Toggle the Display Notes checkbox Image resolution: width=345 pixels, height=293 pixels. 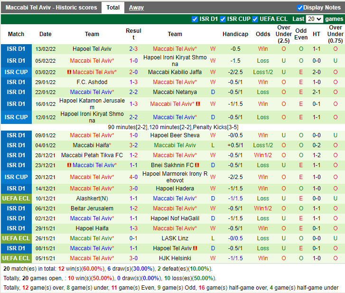coord(300,8)
